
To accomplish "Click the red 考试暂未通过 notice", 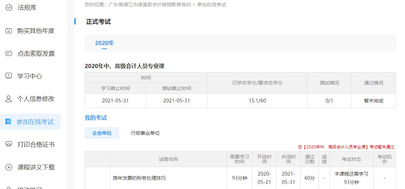I will (x=346, y=147).
